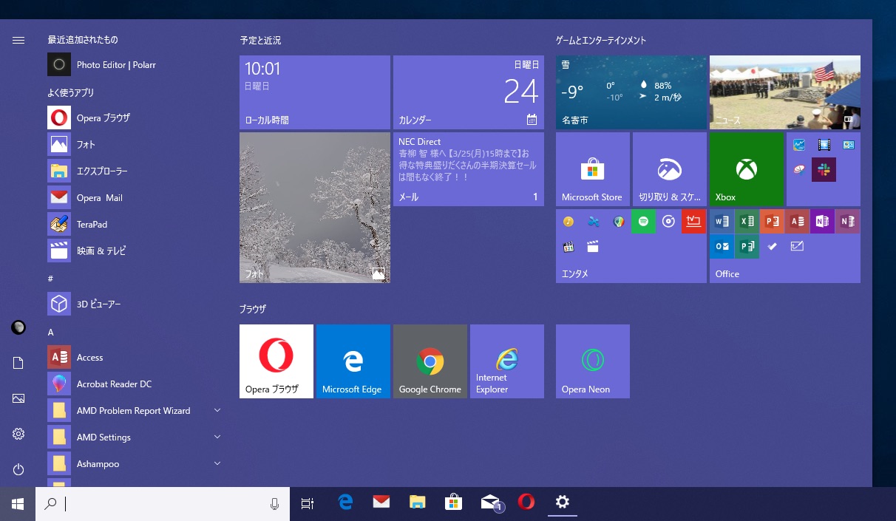Open the 切り取り & スケッチ tile

click(x=670, y=169)
